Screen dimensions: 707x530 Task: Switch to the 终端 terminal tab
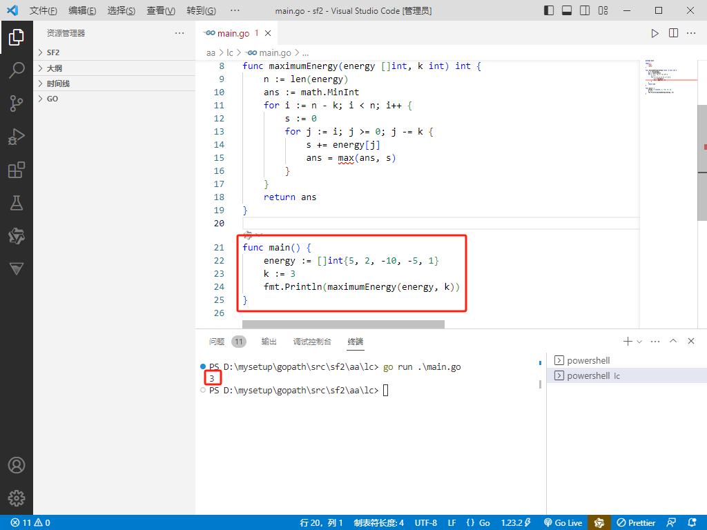[x=356, y=342]
